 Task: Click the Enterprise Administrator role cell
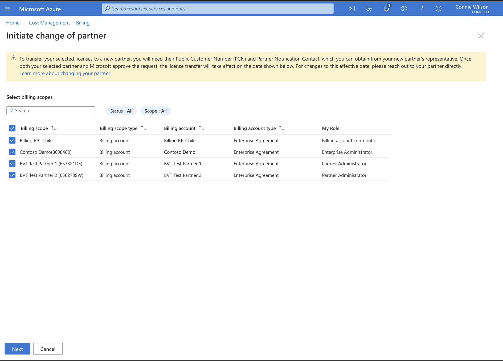[x=347, y=152]
